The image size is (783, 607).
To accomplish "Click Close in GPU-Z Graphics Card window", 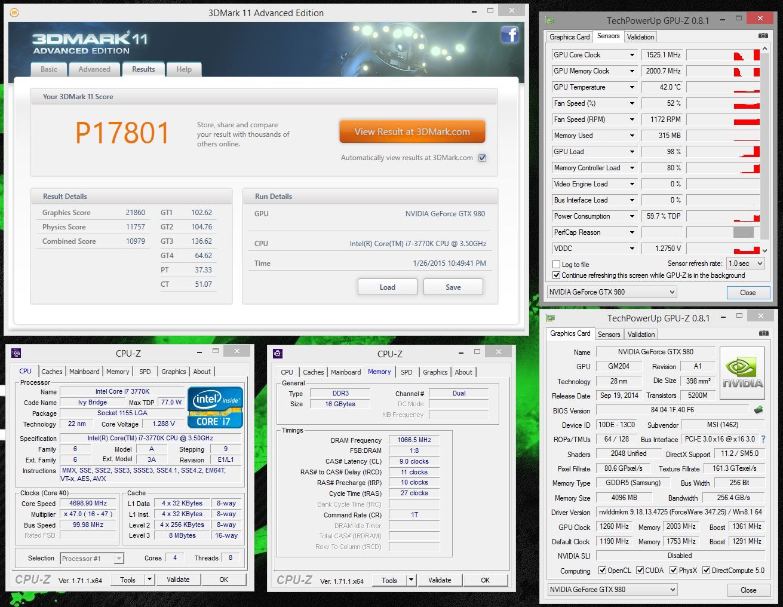I will pos(748,590).
